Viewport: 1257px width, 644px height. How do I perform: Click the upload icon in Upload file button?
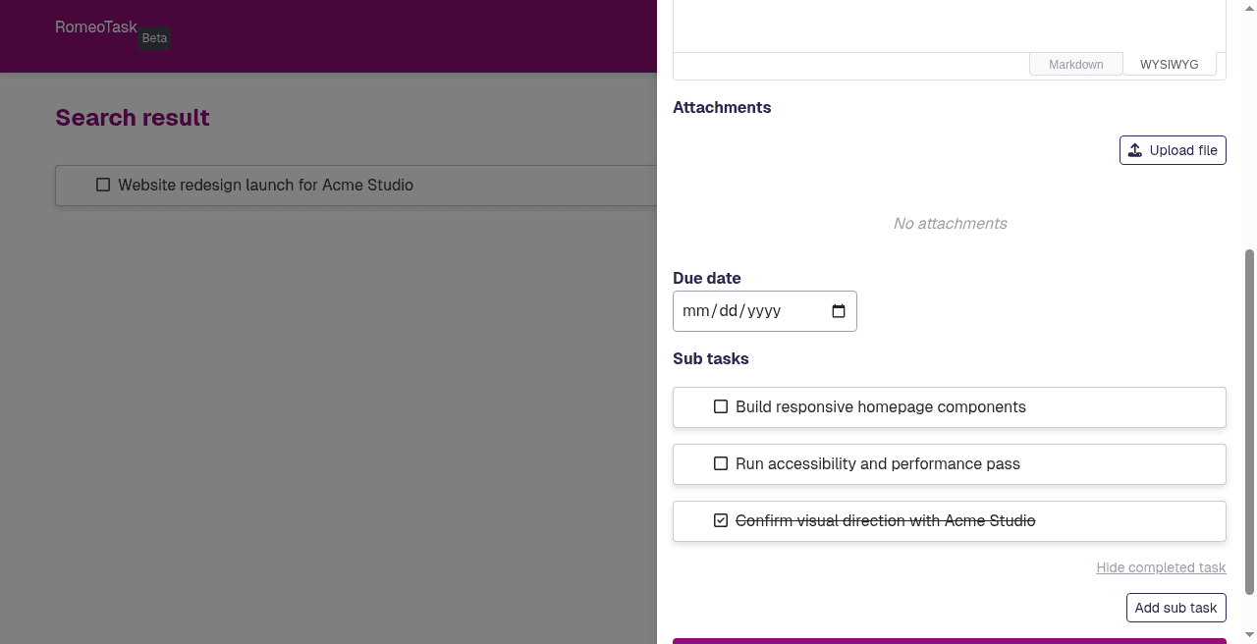[x=1135, y=150]
